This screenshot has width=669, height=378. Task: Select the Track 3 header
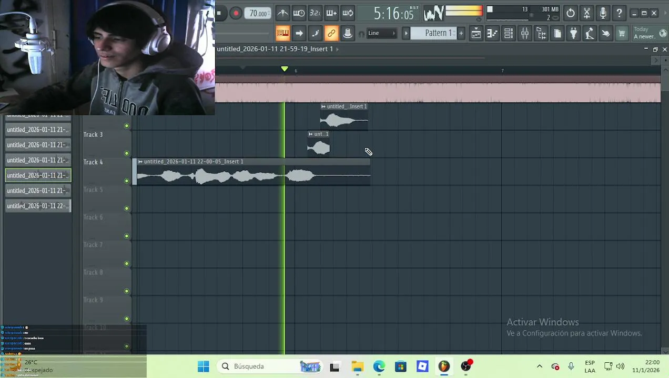coord(107,143)
